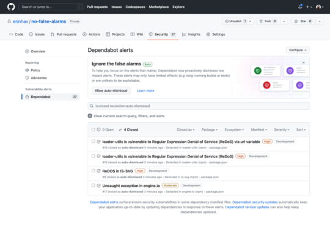The image size is (330, 226).
Task: Click the Moderate severity label
Action: coord(170,186)
